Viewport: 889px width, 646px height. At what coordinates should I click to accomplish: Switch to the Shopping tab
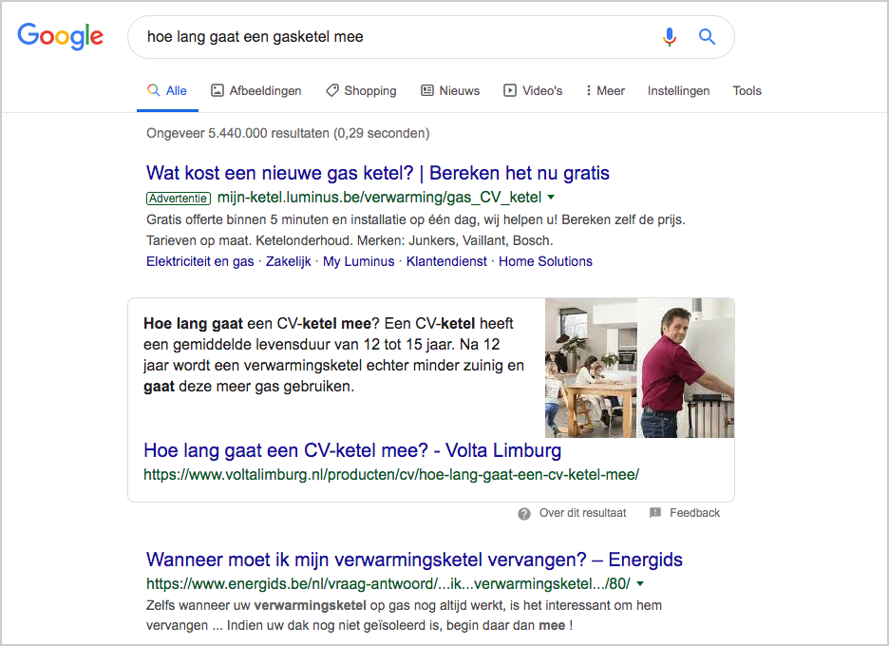(x=361, y=91)
